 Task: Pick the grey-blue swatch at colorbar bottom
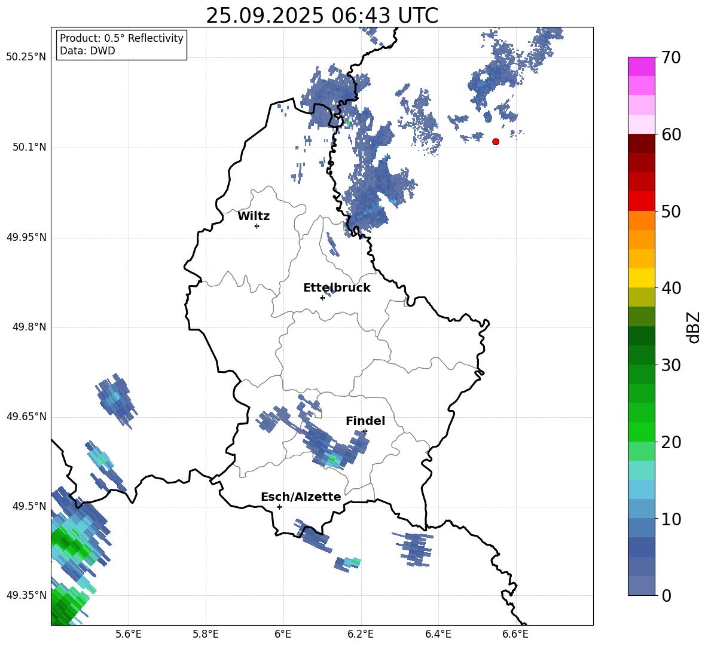click(641, 586)
